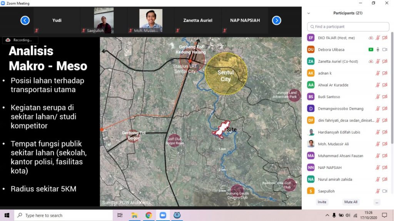Select Saepulloh's video thumbnail

(104, 20)
